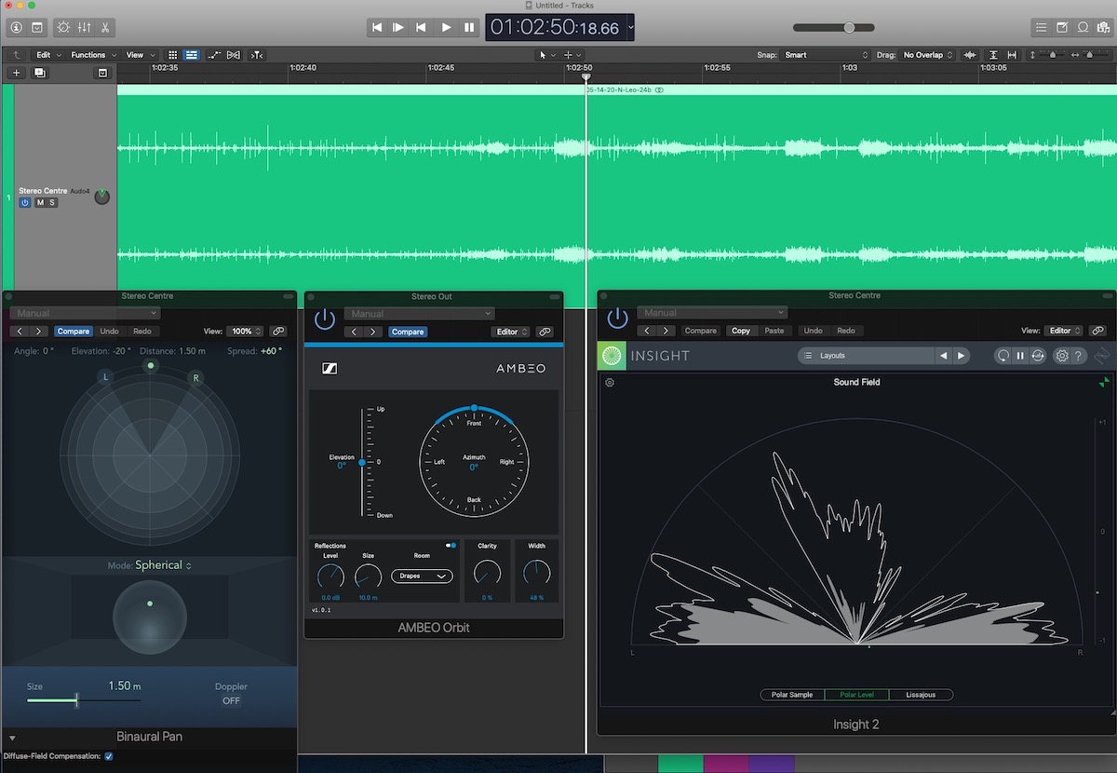Click Undo in Binaural Pan window
Viewport: 1117px width, 773px height.
click(x=110, y=331)
